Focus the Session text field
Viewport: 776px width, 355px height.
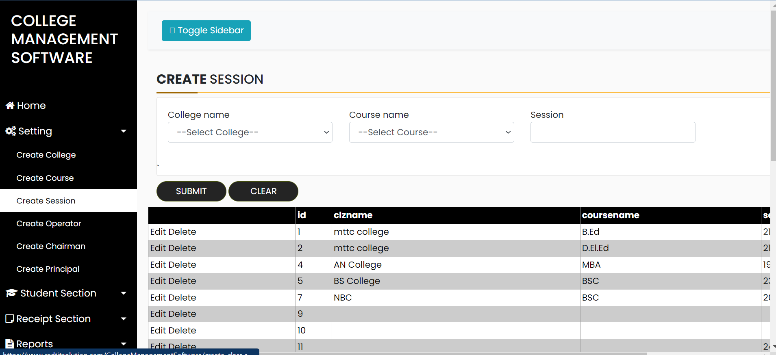pyautogui.click(x=613, y=132)
